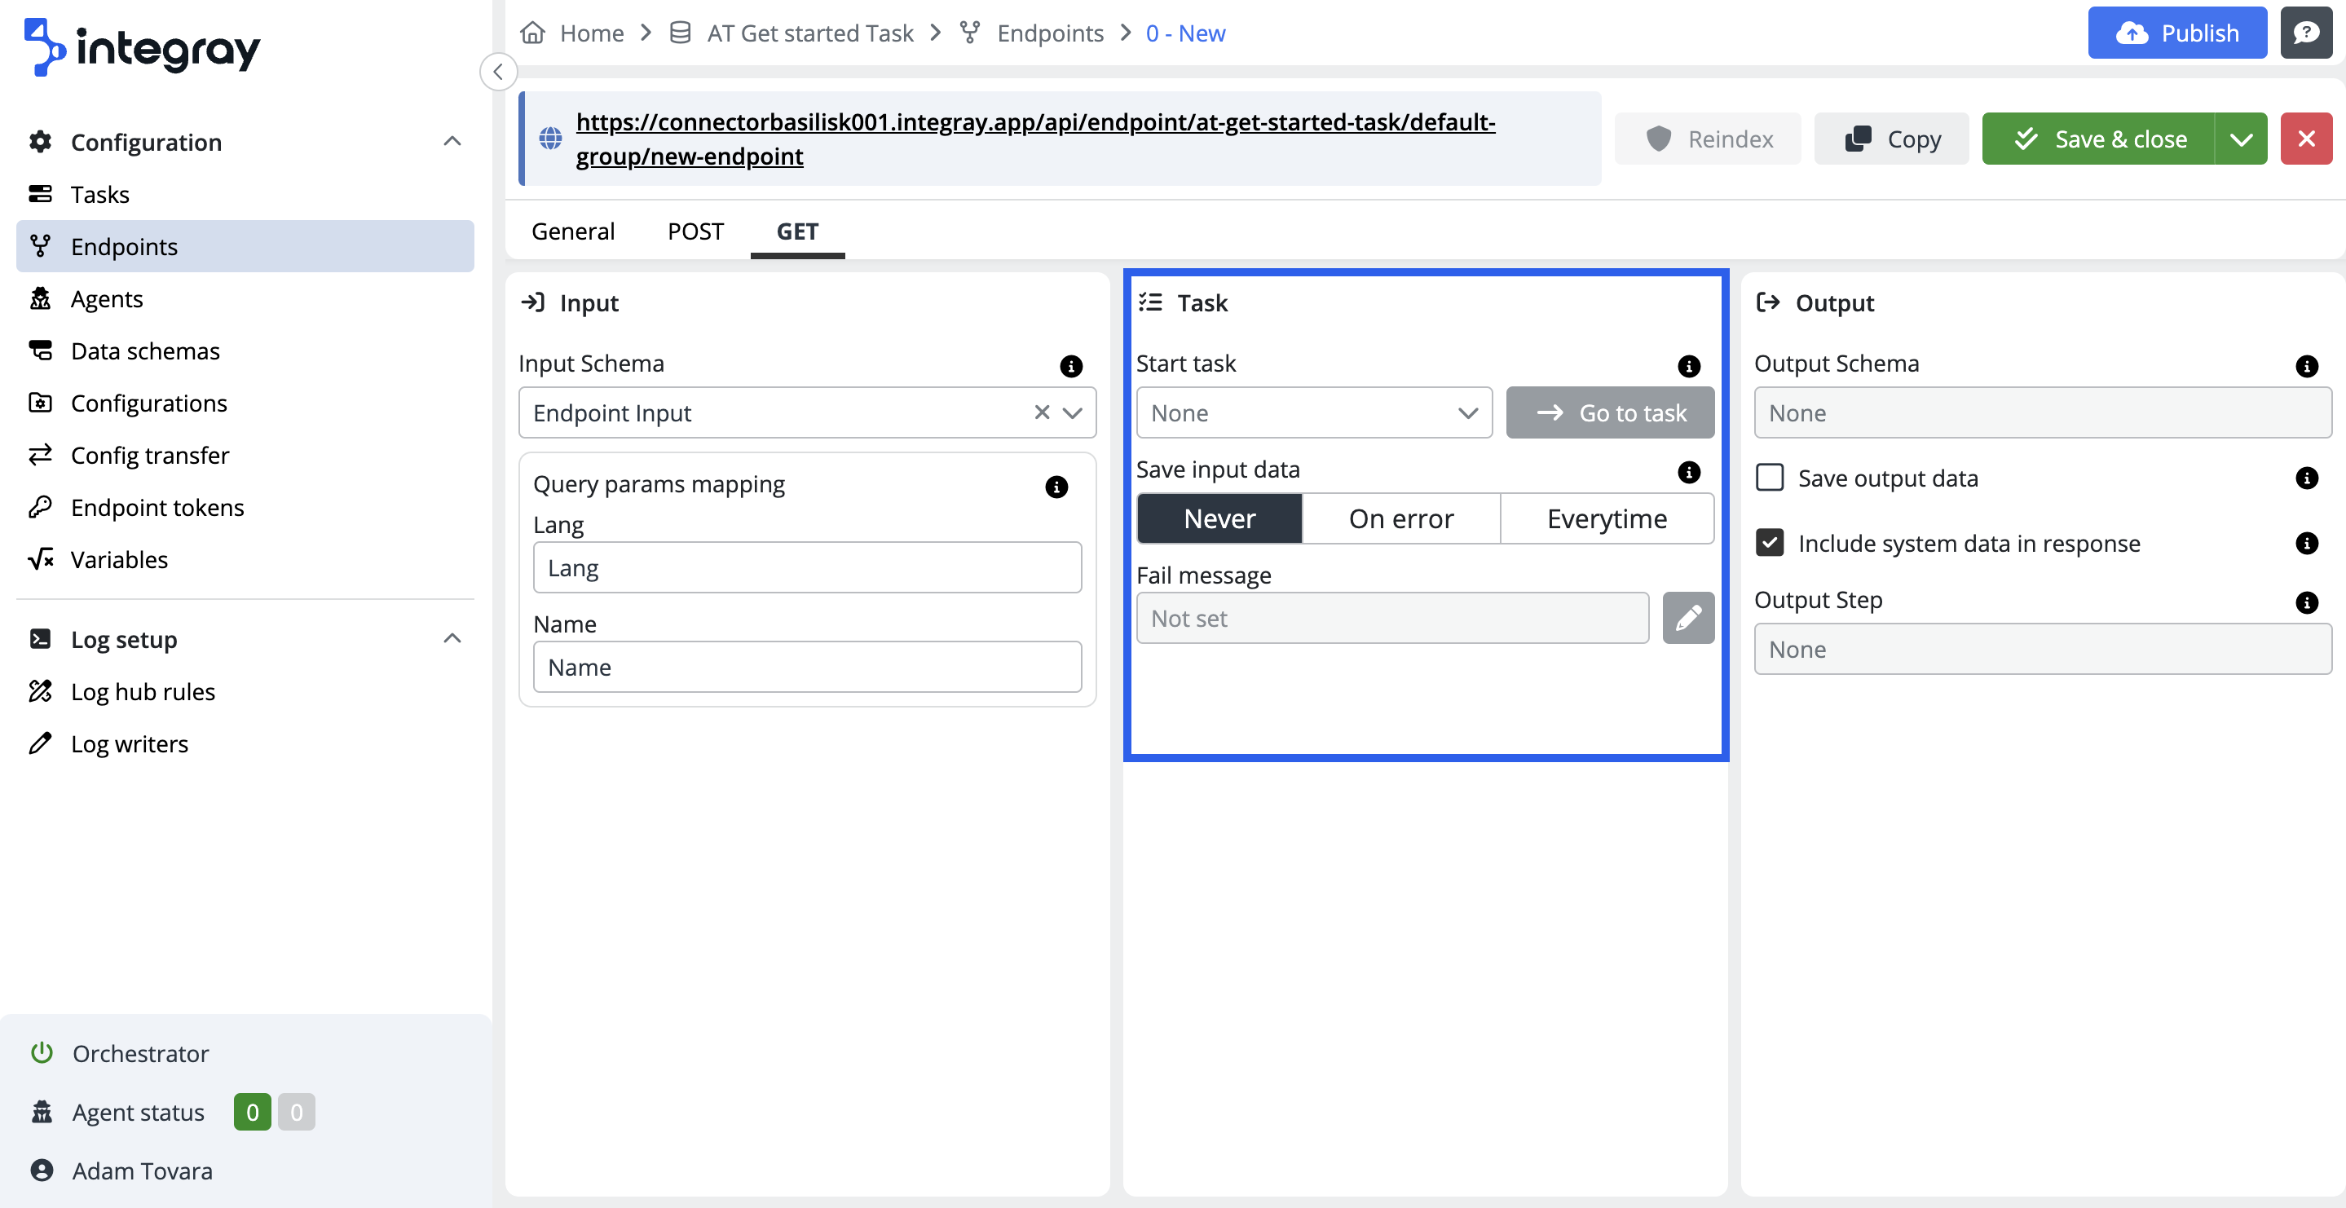
Task: Click the red X close button
Action: coord(2305,139)
